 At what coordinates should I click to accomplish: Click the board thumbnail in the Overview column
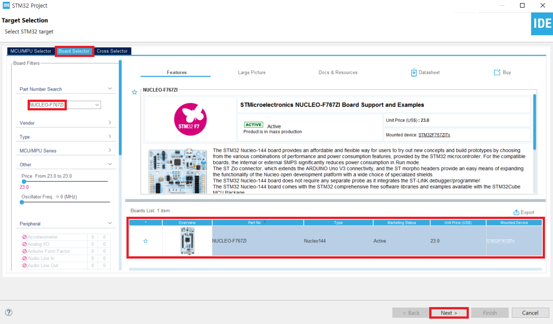click(187, 241)
